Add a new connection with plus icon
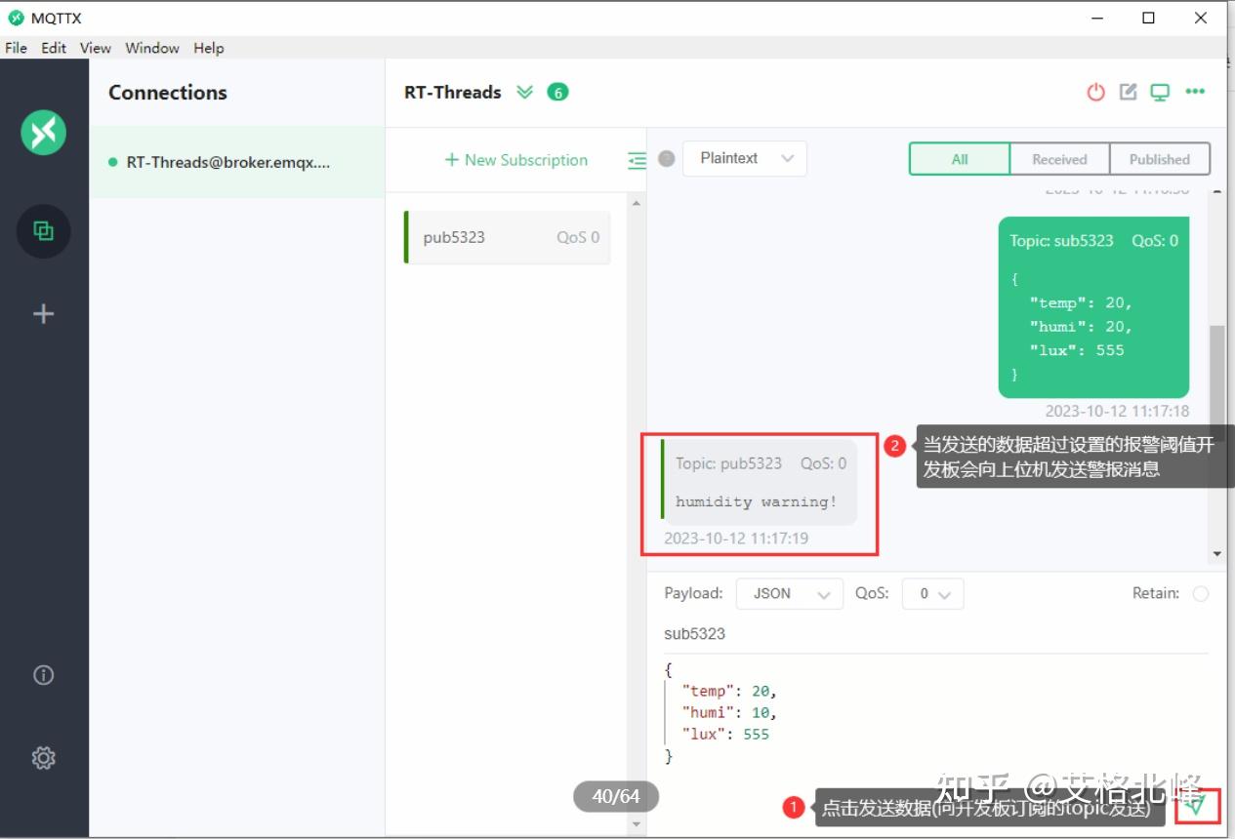Screen dimensions: 1235x839 pyautogui.click(x=44, y=313)
